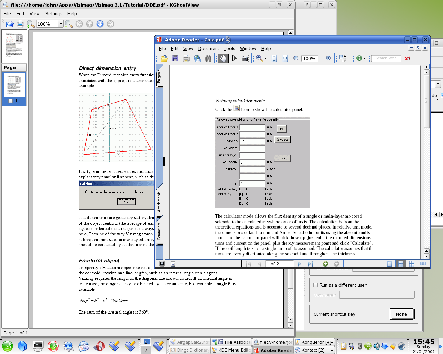Open Adobe Reader Tools menu
Viewport: 443px width, 354px height.
229,49
